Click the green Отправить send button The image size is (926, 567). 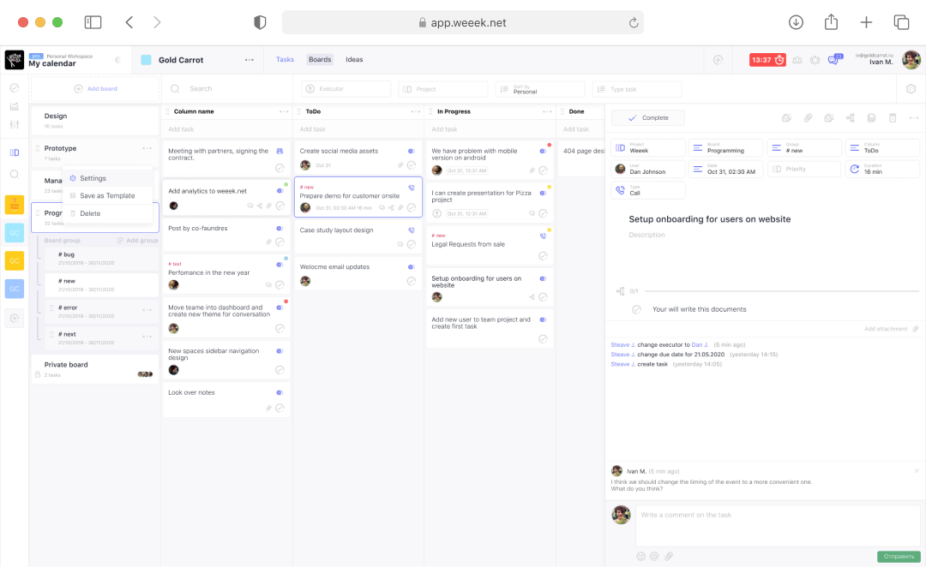tap(898, 557)
